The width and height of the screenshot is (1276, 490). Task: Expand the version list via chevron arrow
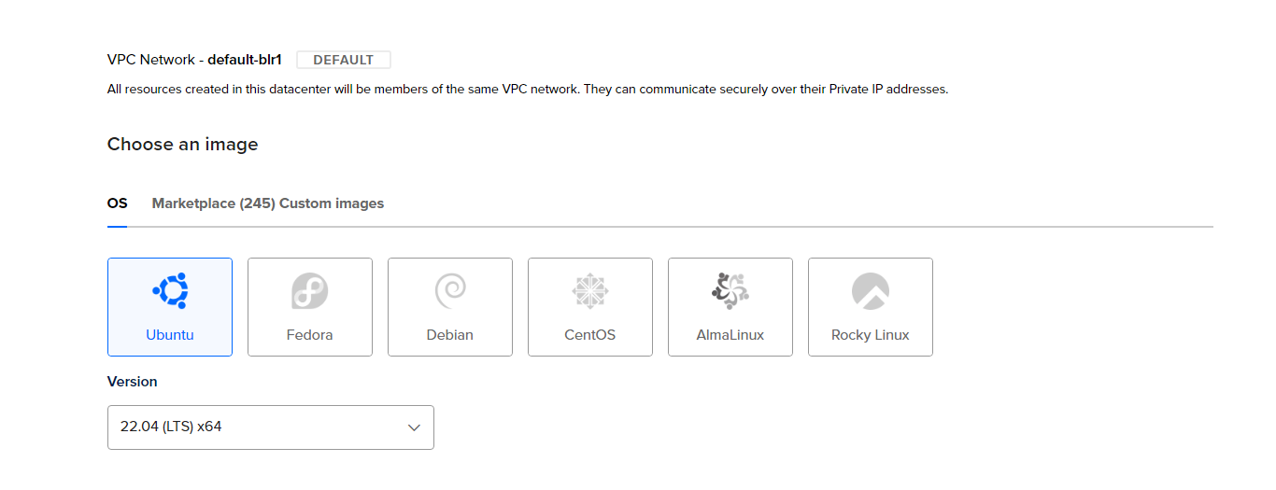[415, 427]
